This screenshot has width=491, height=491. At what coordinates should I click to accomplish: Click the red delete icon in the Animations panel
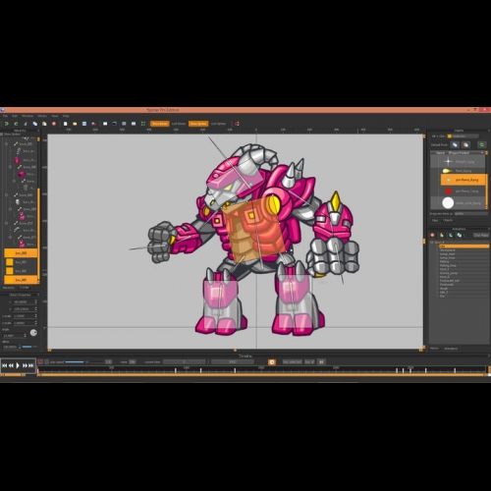[432, 235]
